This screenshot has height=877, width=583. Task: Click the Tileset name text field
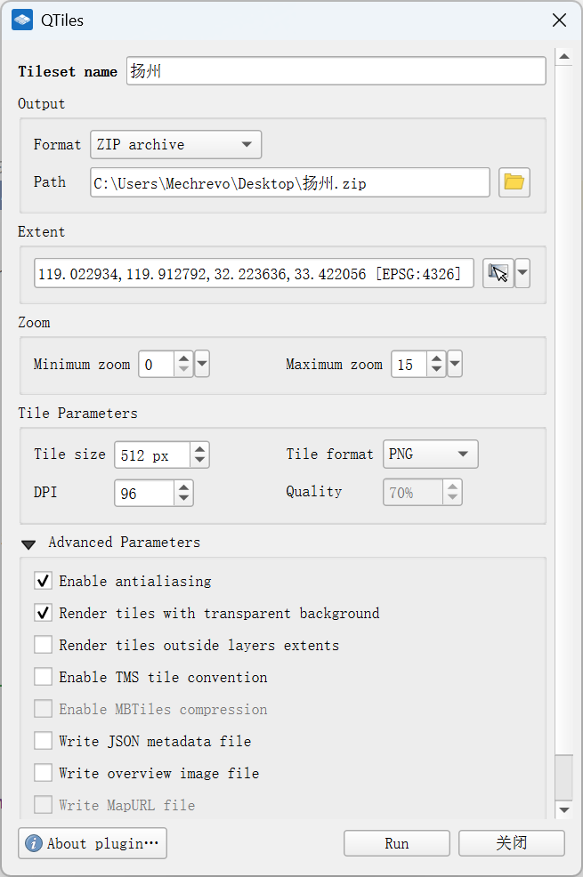pyautogui.click(x=335, y=71)
